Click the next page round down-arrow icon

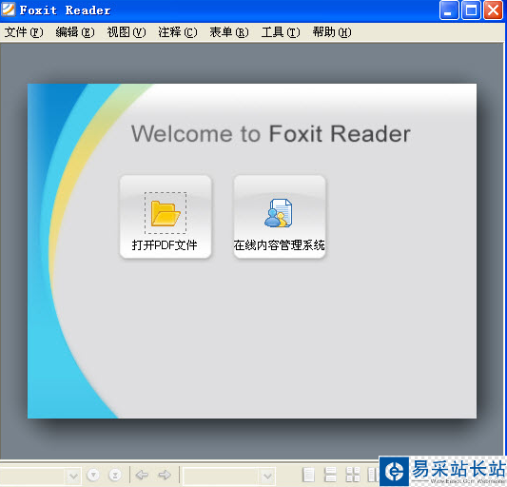point(93,475)
